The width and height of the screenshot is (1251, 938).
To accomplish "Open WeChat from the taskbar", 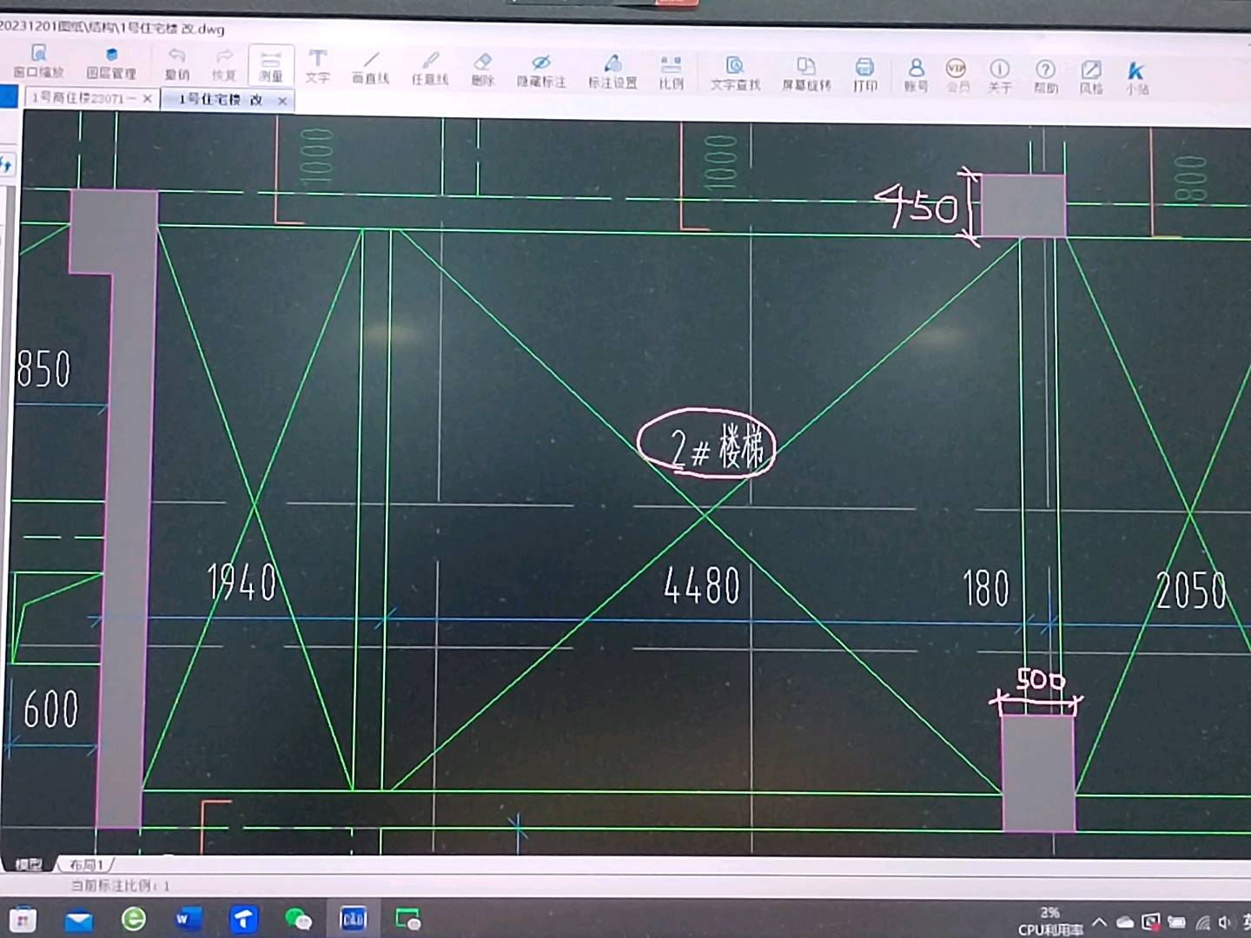I will 298,919.
